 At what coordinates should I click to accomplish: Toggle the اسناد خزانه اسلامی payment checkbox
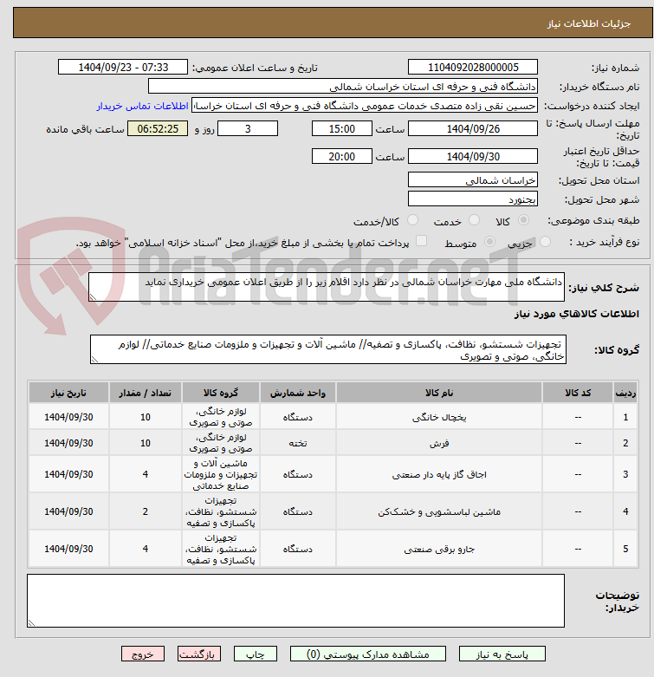422,241
